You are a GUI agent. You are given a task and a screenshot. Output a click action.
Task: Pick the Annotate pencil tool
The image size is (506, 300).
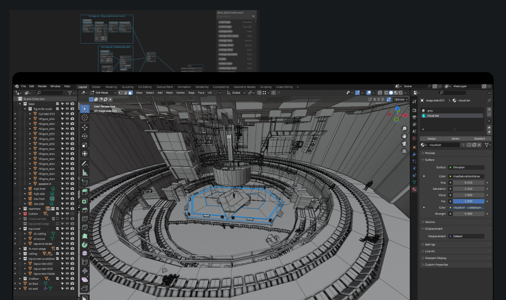[x=85, y=163]
